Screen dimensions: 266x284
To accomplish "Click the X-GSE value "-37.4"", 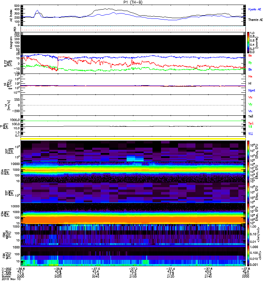I will tap(171, 269).
